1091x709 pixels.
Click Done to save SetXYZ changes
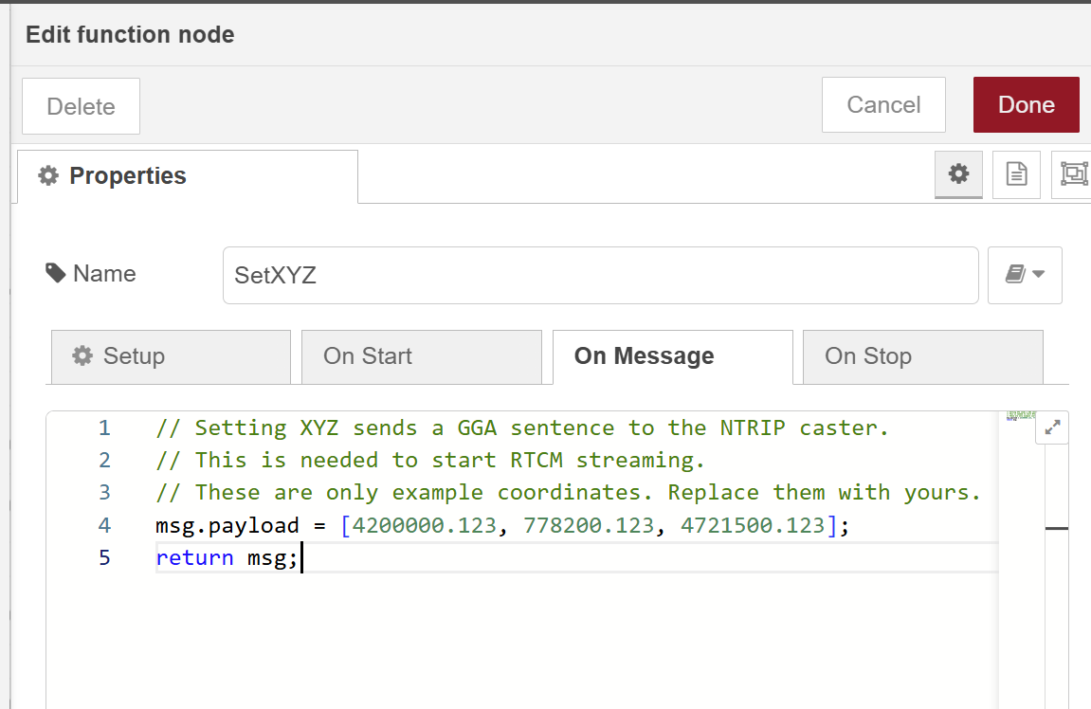pyautogui.click(x=1026, y=105)
